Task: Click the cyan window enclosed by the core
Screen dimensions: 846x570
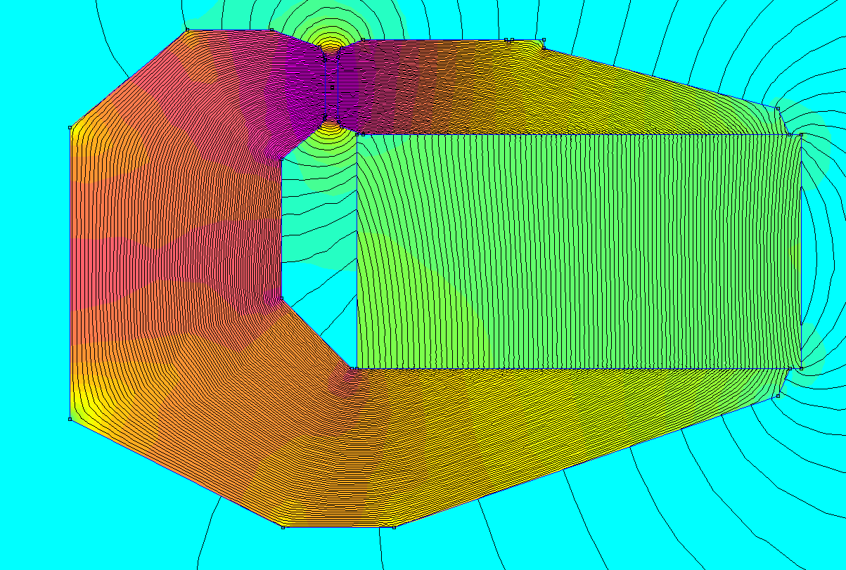Action: pos(318,250)
